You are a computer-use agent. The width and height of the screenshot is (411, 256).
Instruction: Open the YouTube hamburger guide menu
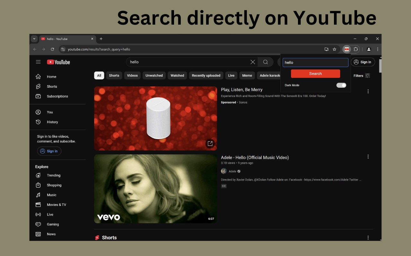(38, 62)
